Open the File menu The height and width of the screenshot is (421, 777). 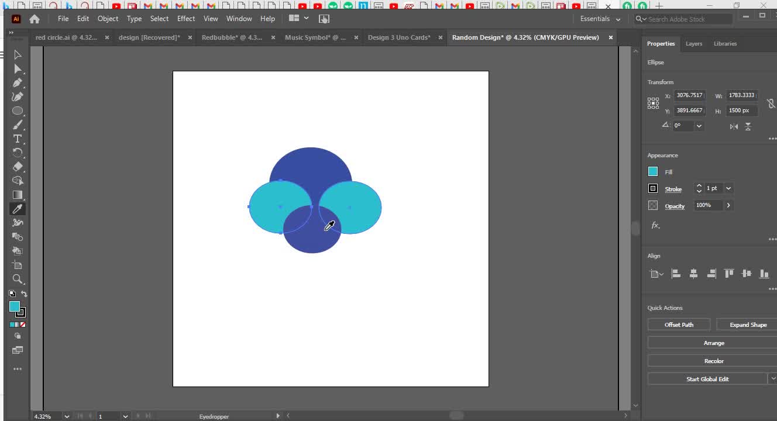pyautogui.click(x=63, y=19)
